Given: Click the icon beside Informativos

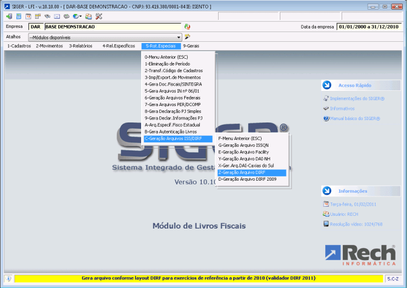Looking at the screenshot, I should (x=326, y=109).
